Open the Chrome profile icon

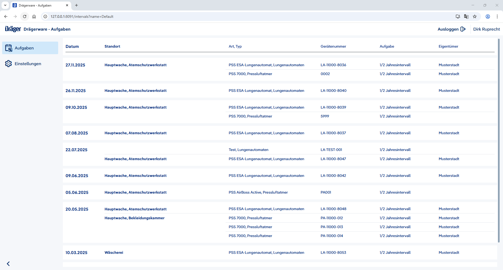pos(488,16)
